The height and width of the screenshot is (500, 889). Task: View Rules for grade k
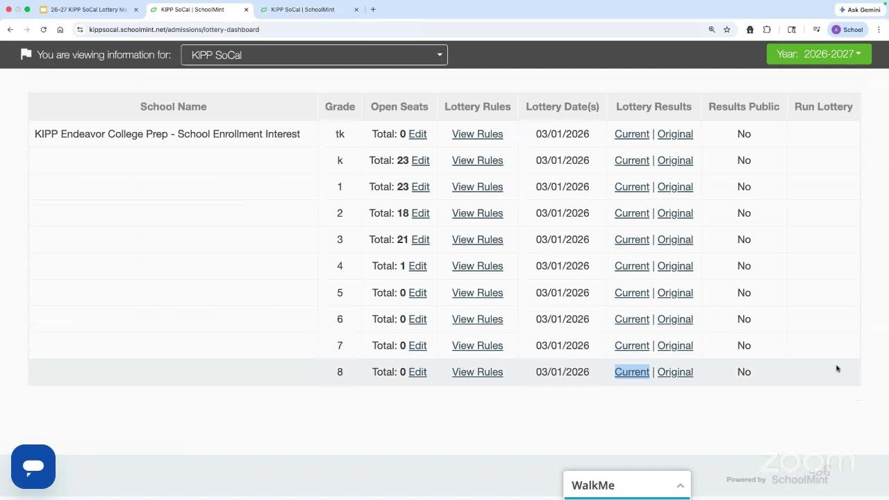tap(477, 160)
